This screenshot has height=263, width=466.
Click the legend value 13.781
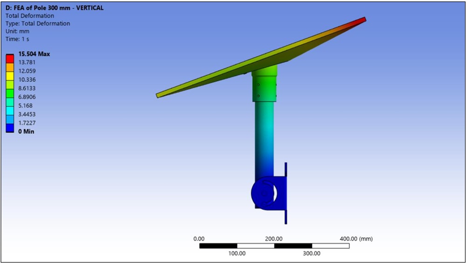[27, 62]
